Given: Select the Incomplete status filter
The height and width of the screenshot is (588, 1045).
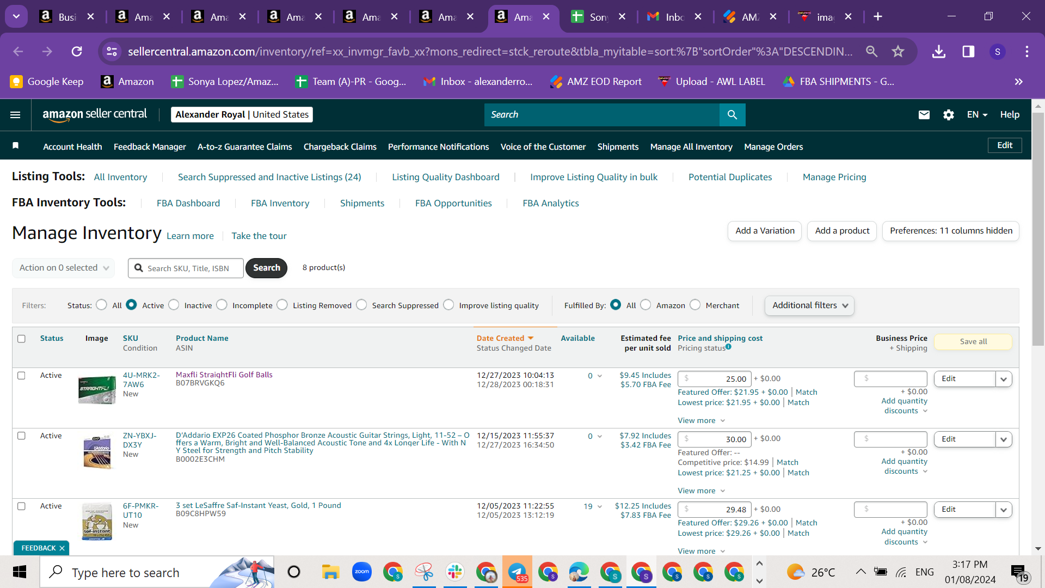Looking at the screenshot, I should pos(222,305).
